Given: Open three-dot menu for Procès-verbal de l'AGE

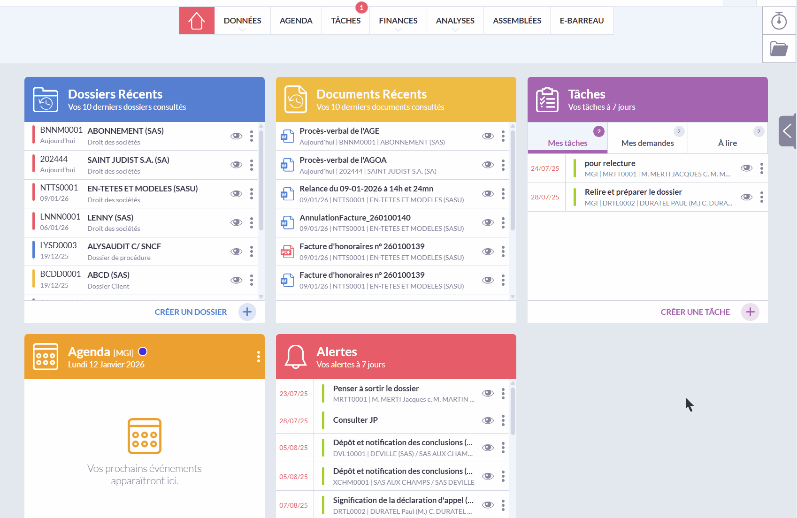Looking at the screenshot, I should pos(503,136).
